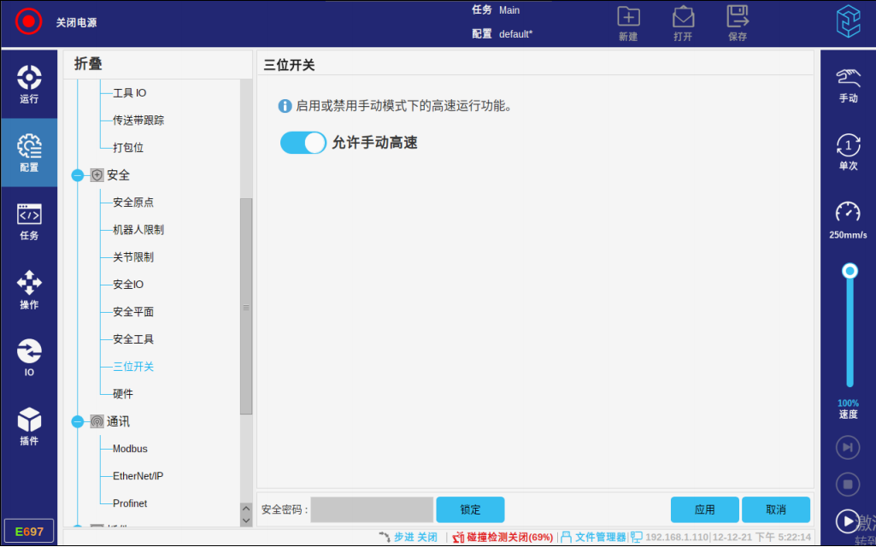Click the 锁定 (Lock) button
Image resolution: width=876 pixels, height=547 pixels.
click(470, 509)
